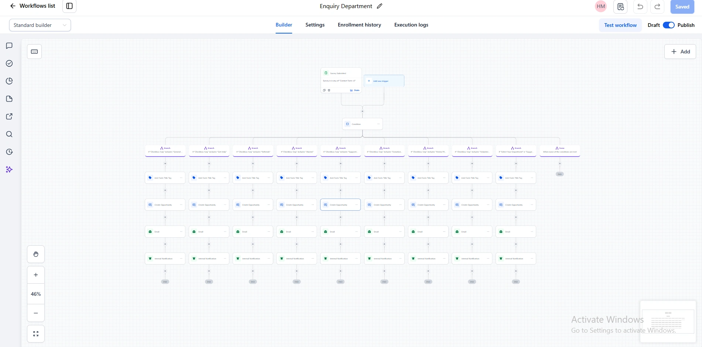Open three-dot menu of the highlighted Create Opportunity node
Viewport: 702px width, 347px height.
pyautogui.click(x=356, y=205)
